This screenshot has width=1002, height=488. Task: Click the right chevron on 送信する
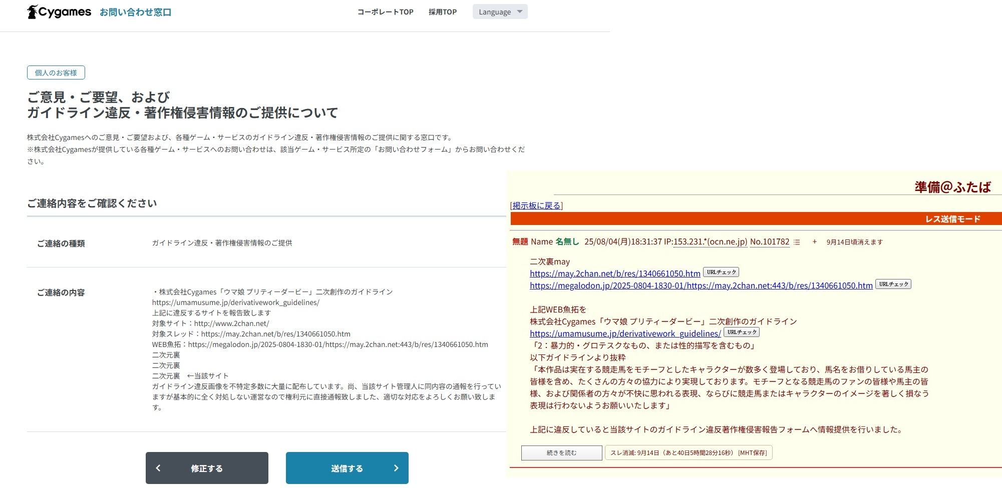[396, 468]
